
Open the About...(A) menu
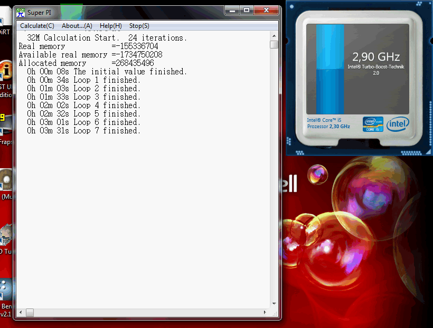(x=77, y=26)
